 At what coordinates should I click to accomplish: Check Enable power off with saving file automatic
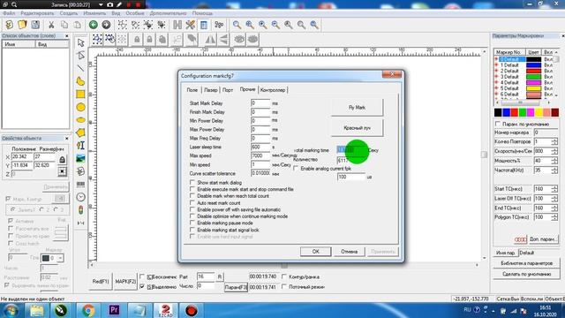tap(192, 210)
